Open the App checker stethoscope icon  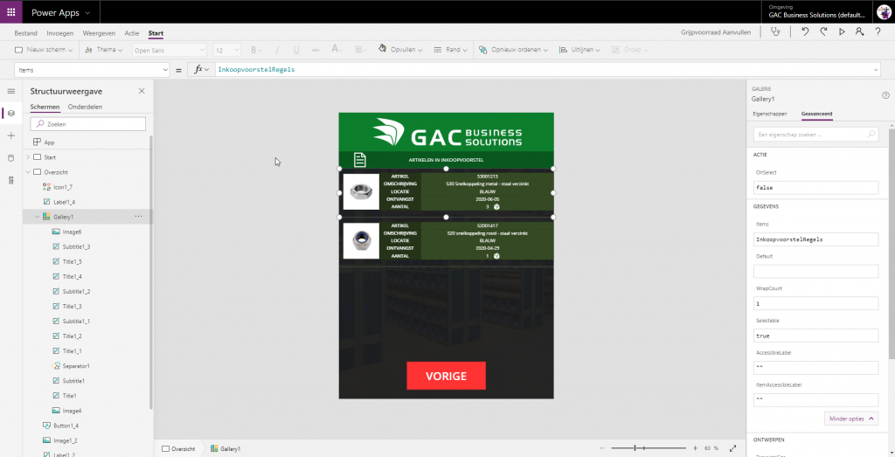[x=774, y=32]
